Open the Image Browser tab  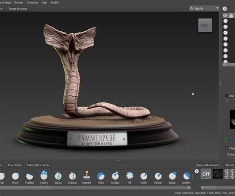(x=18, y=9)
